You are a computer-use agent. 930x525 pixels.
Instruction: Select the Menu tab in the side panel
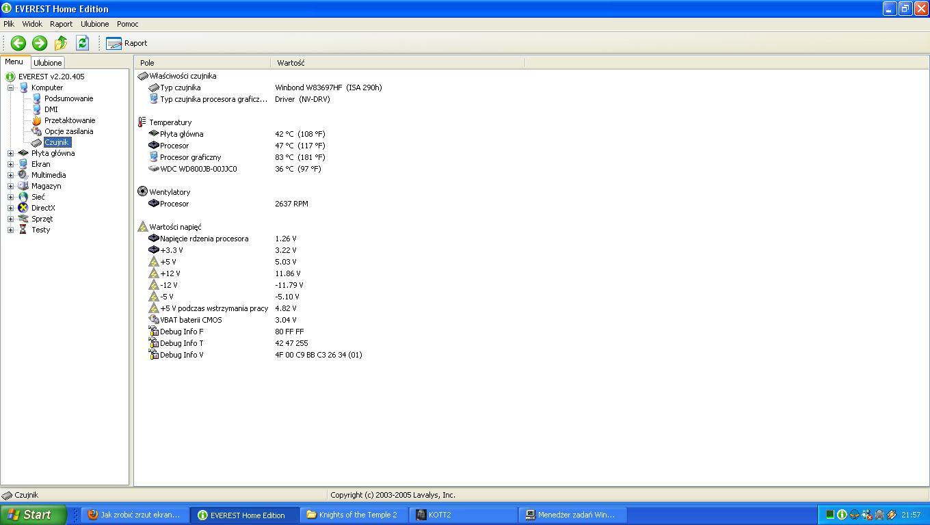[x=14, y=62]
